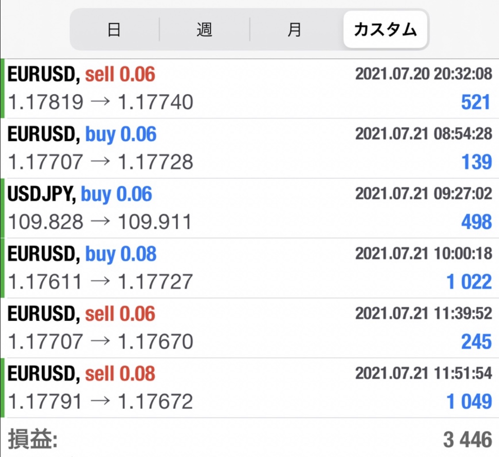Tap the timestamp 2021.07.21 09:27:02
The width and height of the screenshot is (499, 457).
(424, 194)
